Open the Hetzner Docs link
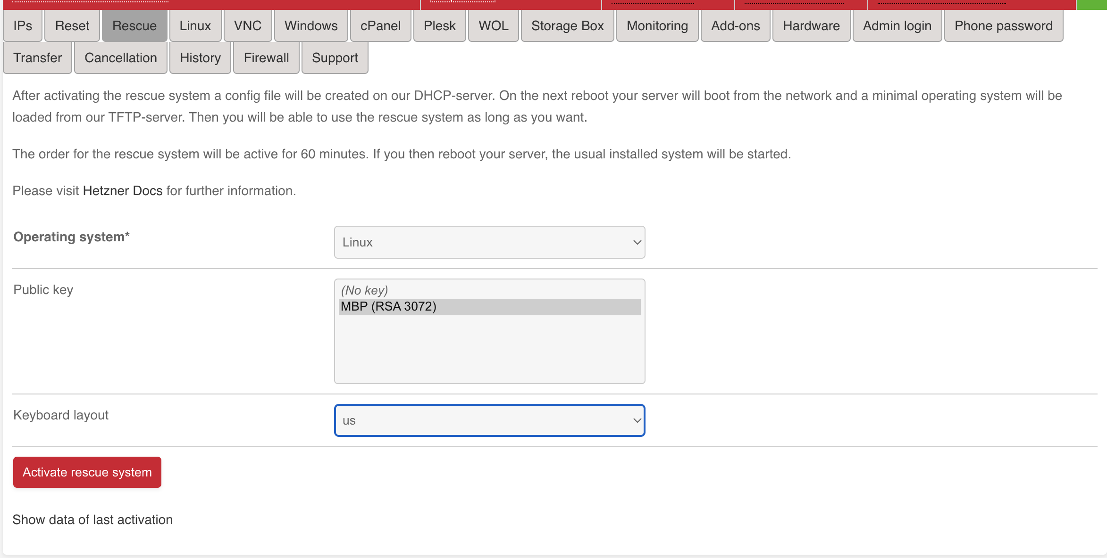The height and width of the screenshot is (558, 1107). (x=123, y=191)
